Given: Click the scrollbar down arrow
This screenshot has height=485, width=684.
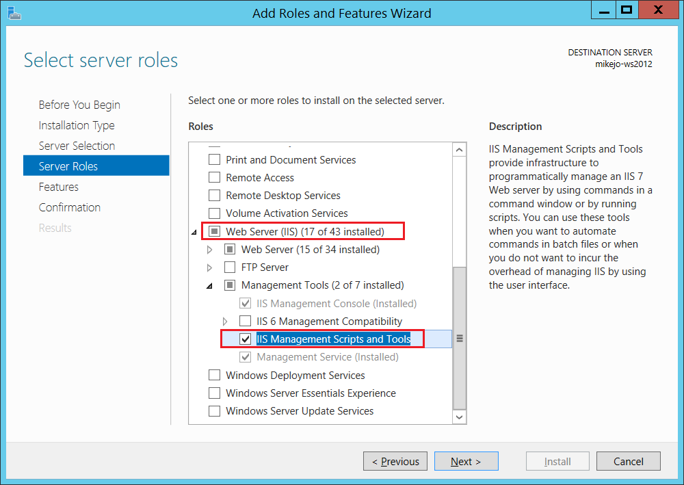Looking at the screenshot, I should tap(459, 417).
